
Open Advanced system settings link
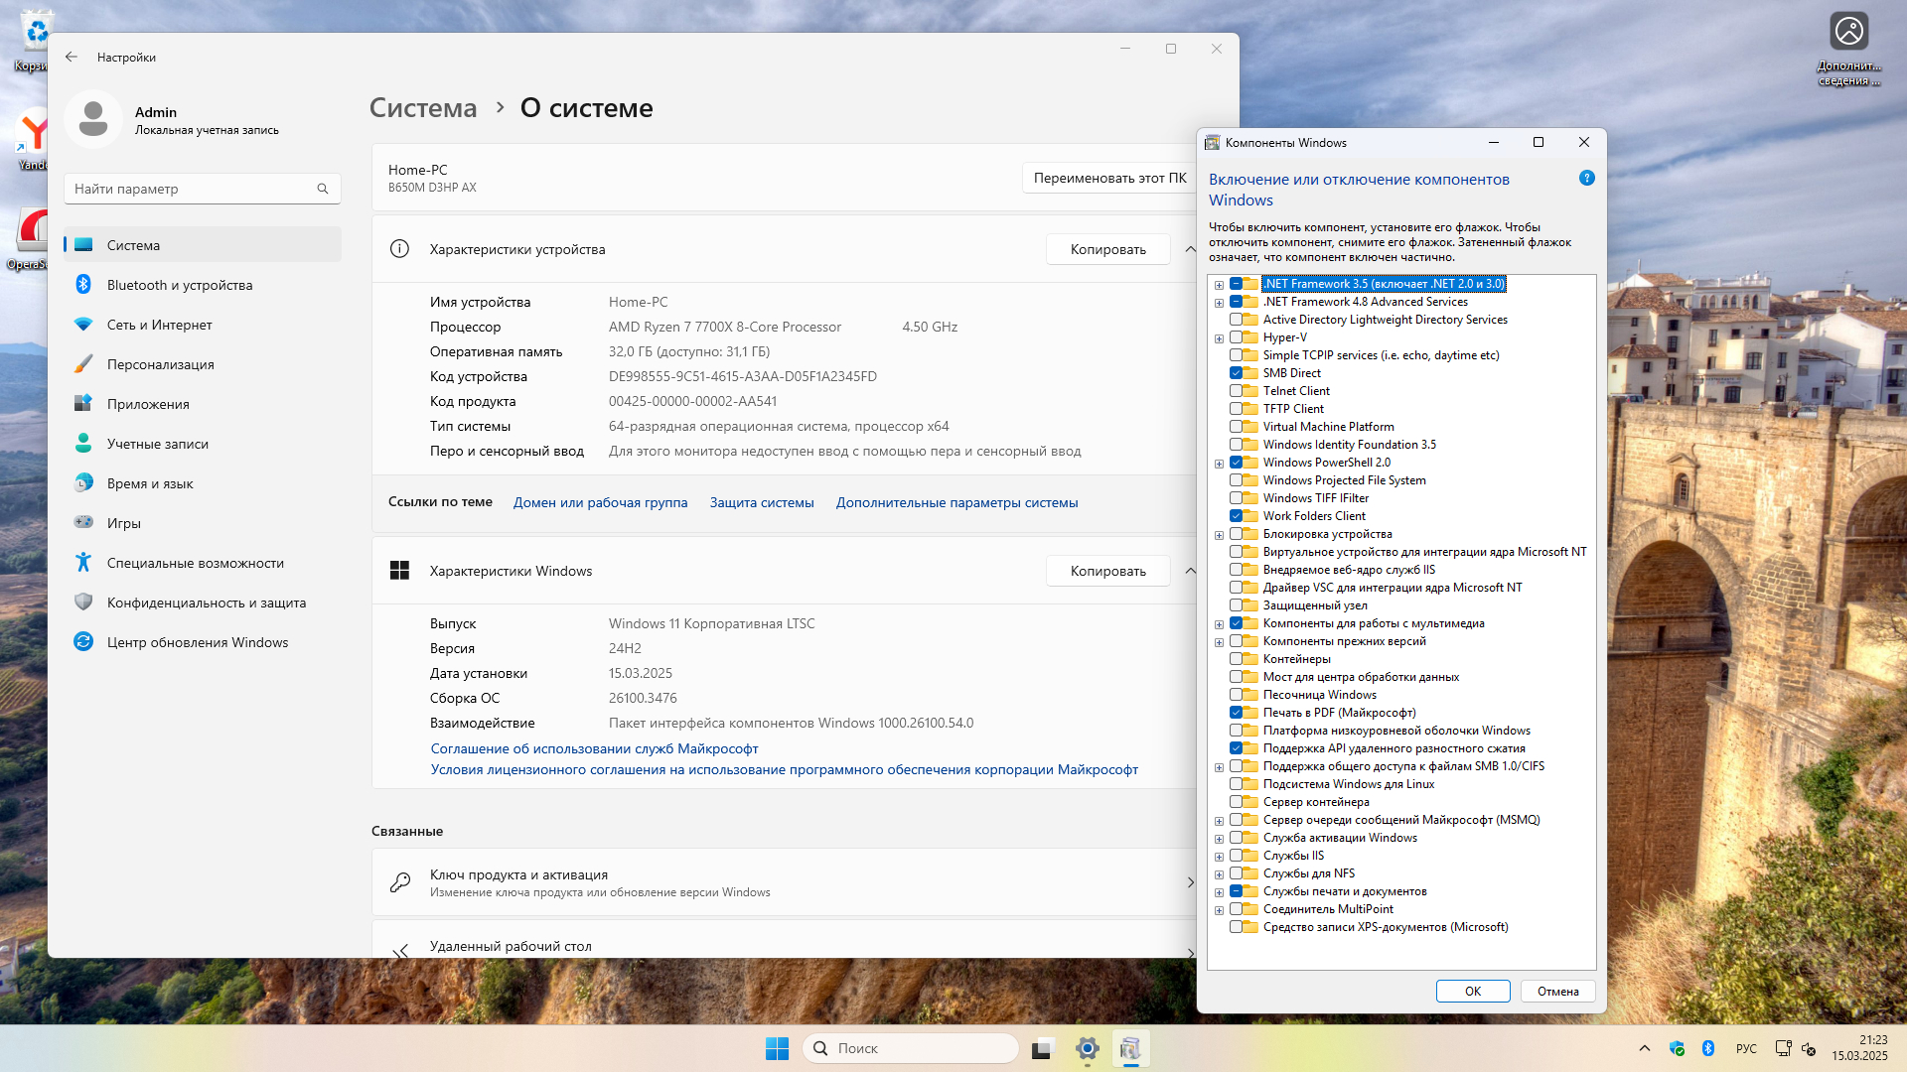point(955,502)
